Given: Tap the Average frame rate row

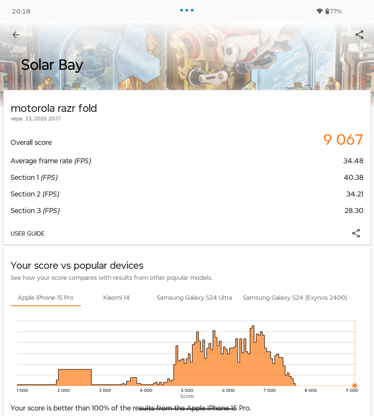Looking at the screenshot, I should [x=187, y=161].
